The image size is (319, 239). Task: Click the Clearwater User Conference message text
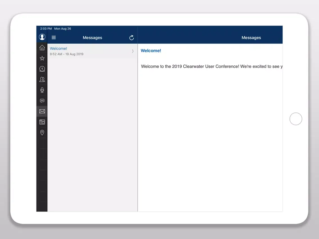click(211, 66)
